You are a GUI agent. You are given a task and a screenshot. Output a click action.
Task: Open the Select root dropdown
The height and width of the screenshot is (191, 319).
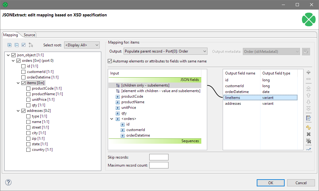point(82,45)
